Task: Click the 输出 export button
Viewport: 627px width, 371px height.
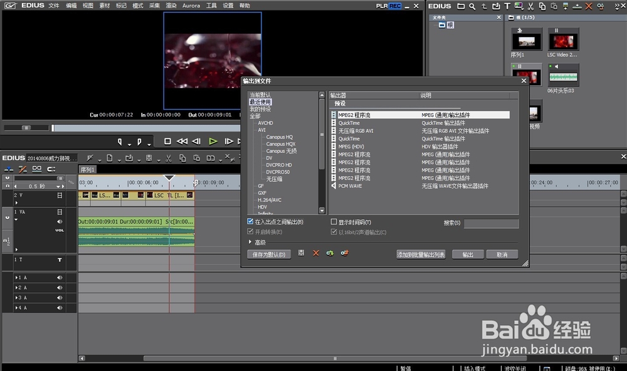Action: click(x=468, y=254)
